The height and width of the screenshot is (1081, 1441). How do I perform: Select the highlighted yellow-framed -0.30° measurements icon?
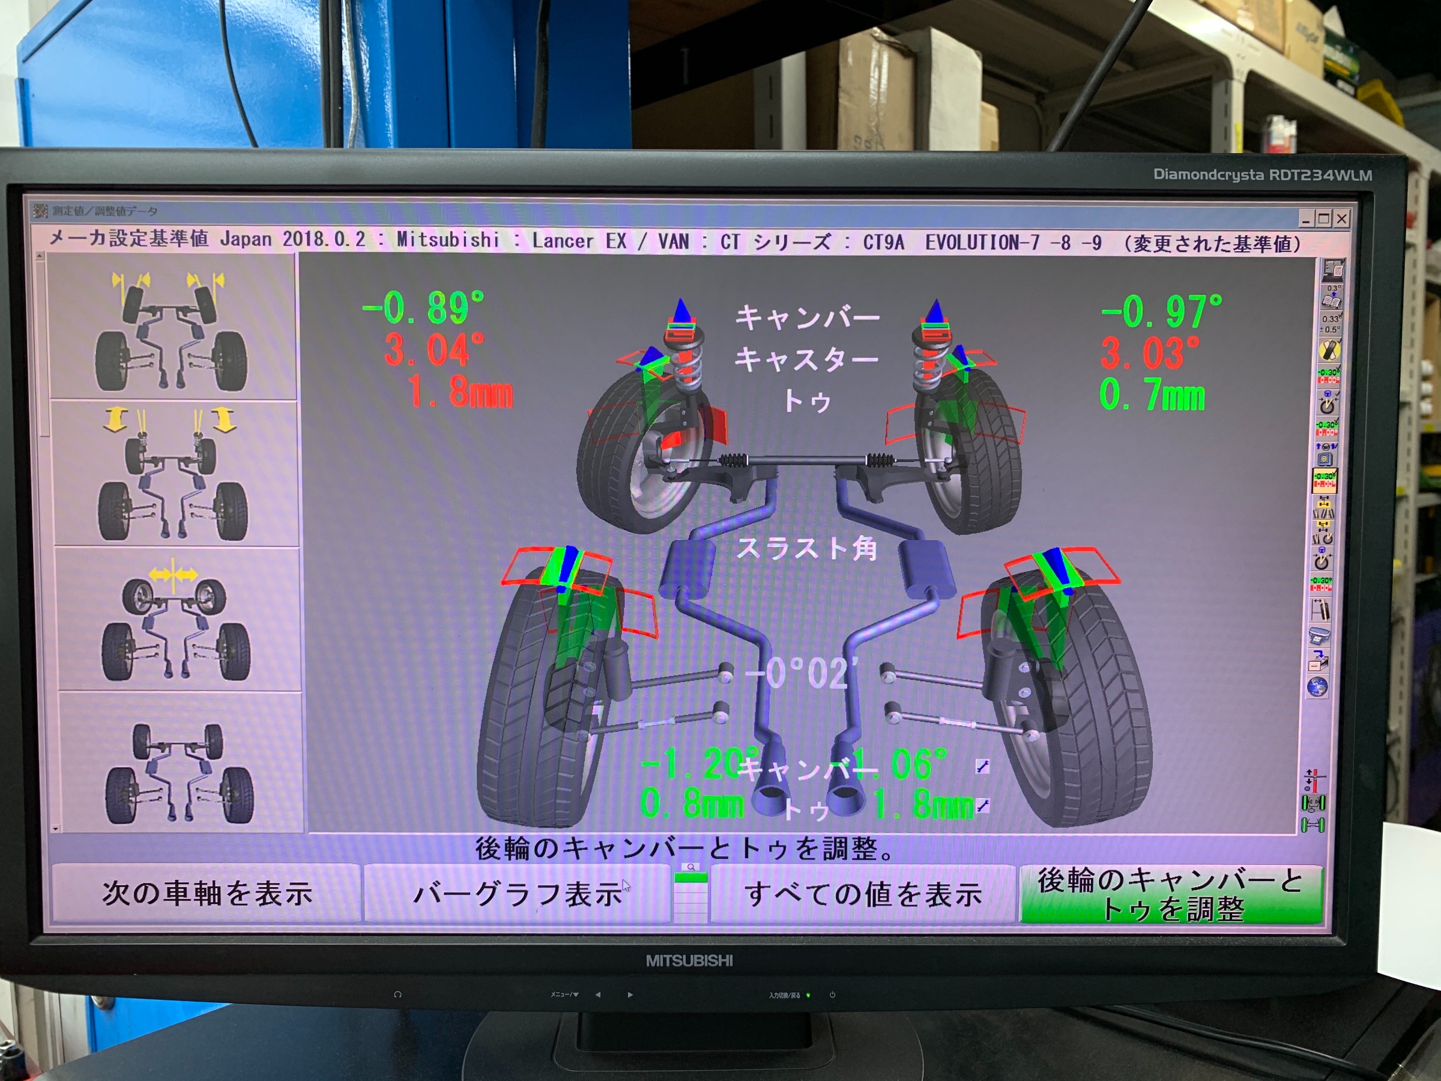(x=1325, y=480)
